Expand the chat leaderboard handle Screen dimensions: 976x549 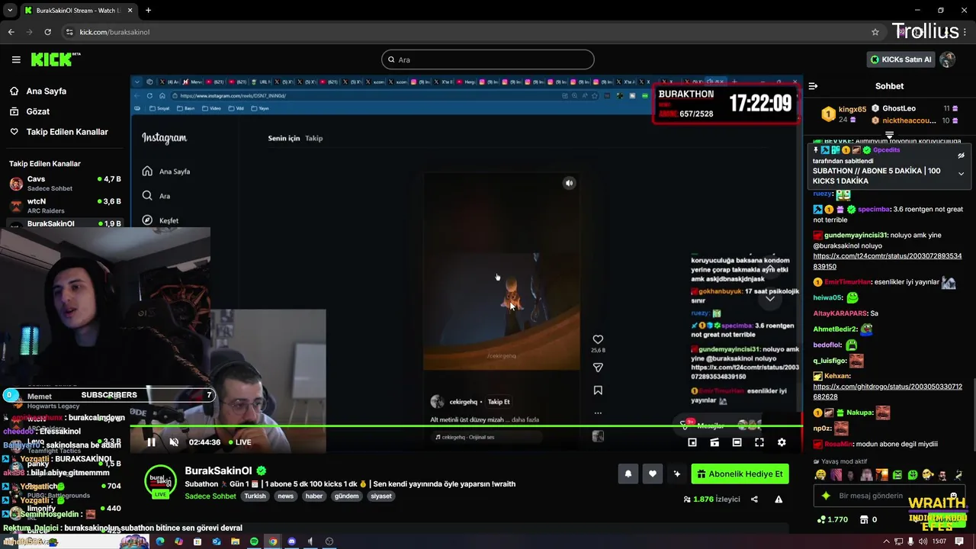(x=889, y=135)
